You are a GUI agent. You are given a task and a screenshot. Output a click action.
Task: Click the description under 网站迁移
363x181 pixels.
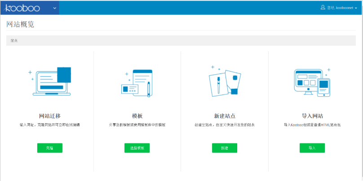click(50, 125)
